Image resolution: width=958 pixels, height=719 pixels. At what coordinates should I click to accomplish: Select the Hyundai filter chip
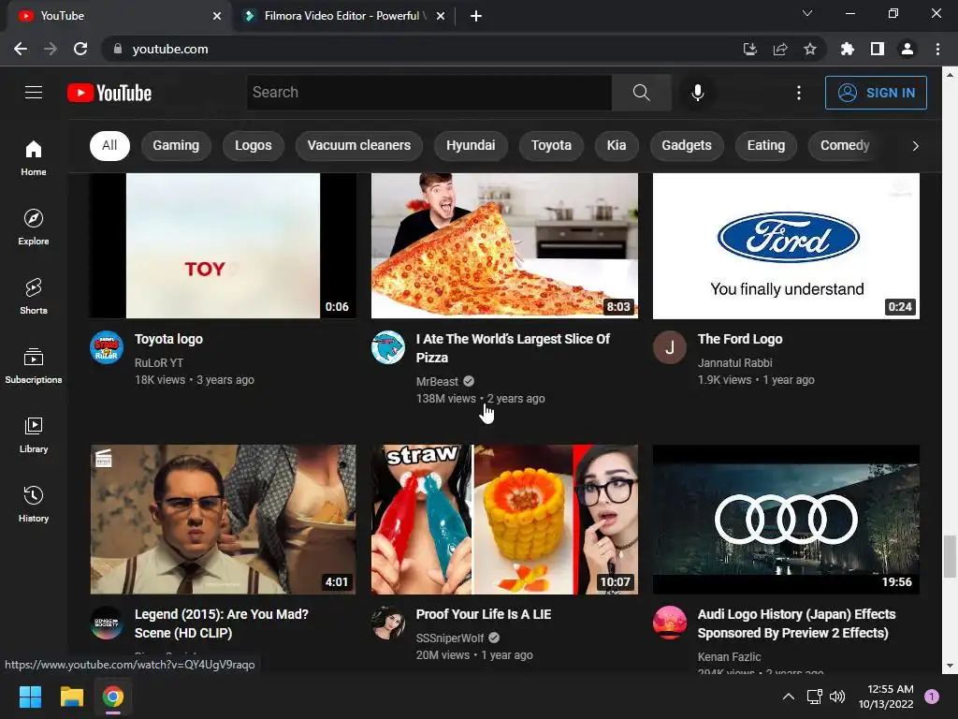(x=472, y=145)
